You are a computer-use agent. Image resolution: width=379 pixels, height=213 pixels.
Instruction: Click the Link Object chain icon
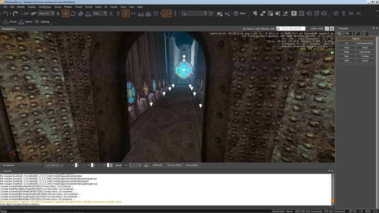point(26,14)
